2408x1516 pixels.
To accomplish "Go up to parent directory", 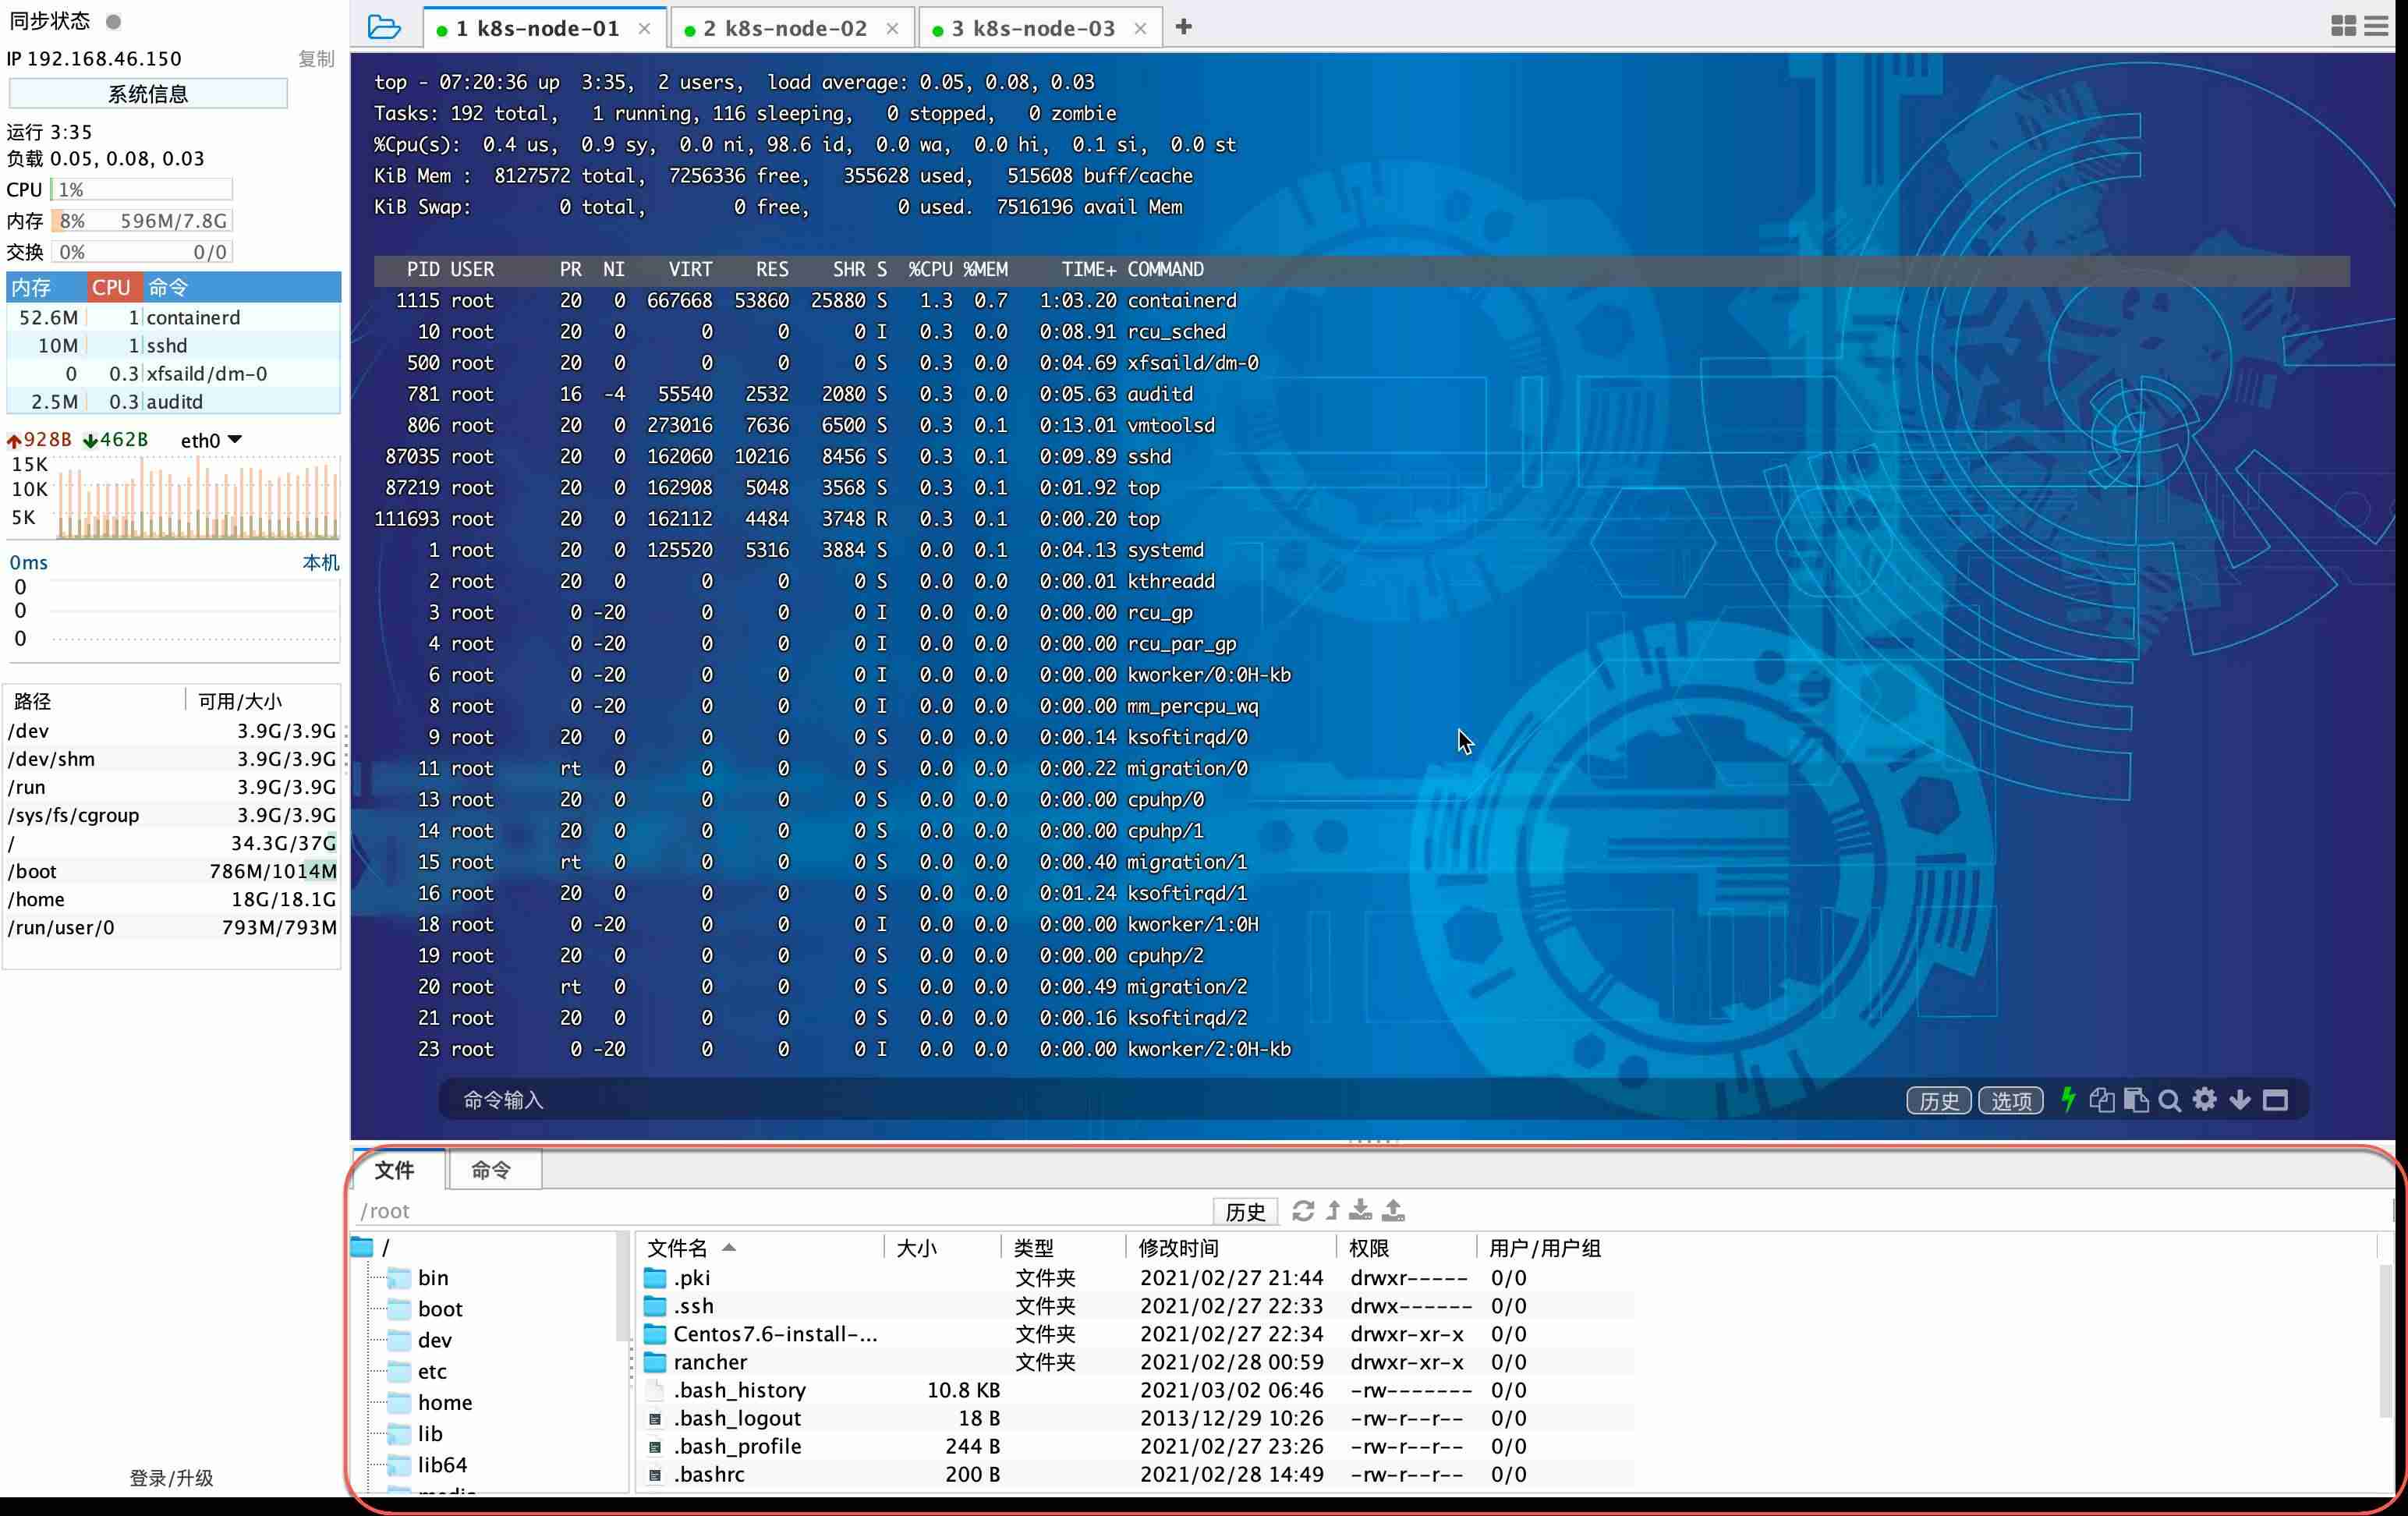I will click(1333, 1211).
